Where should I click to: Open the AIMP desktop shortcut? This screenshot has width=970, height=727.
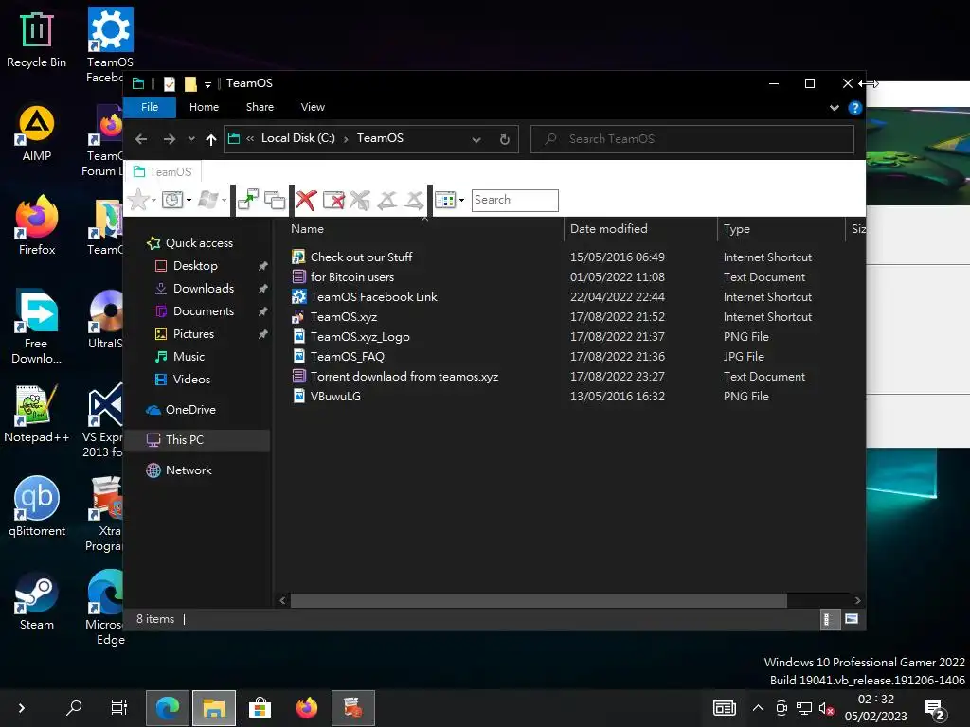pyautogui.click(x=37, y=133)
